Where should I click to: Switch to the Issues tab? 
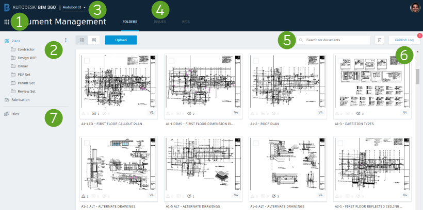click(160, 22)
